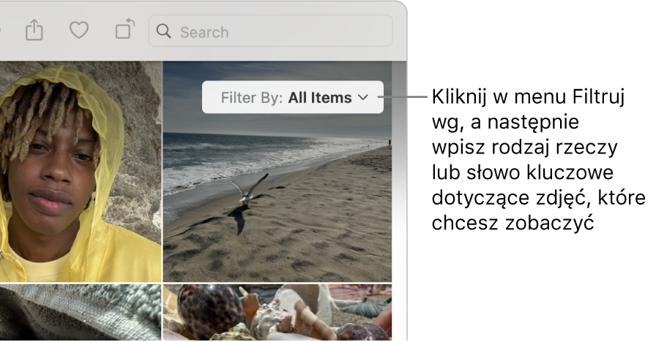Image resolution: width=656 pixels, height=342 pixels.
Task: Select the seashells photo thumbnail
Action: 277,312
